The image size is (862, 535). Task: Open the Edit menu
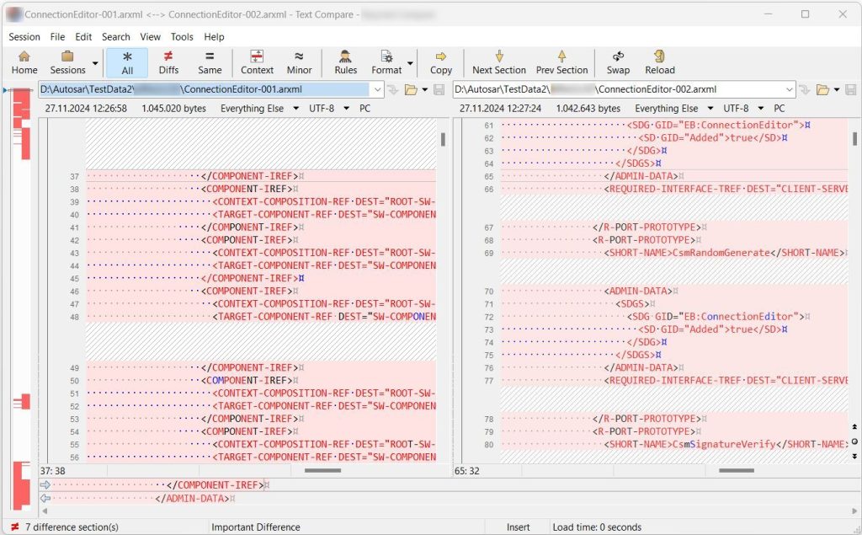coord(83,37)
